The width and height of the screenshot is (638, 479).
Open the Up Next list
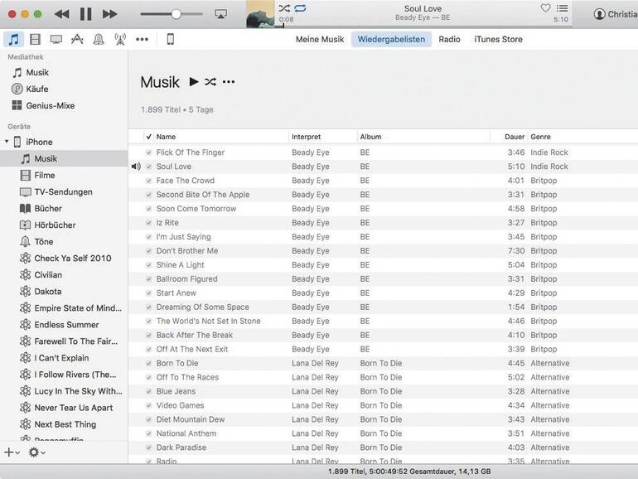pos(563,8)
